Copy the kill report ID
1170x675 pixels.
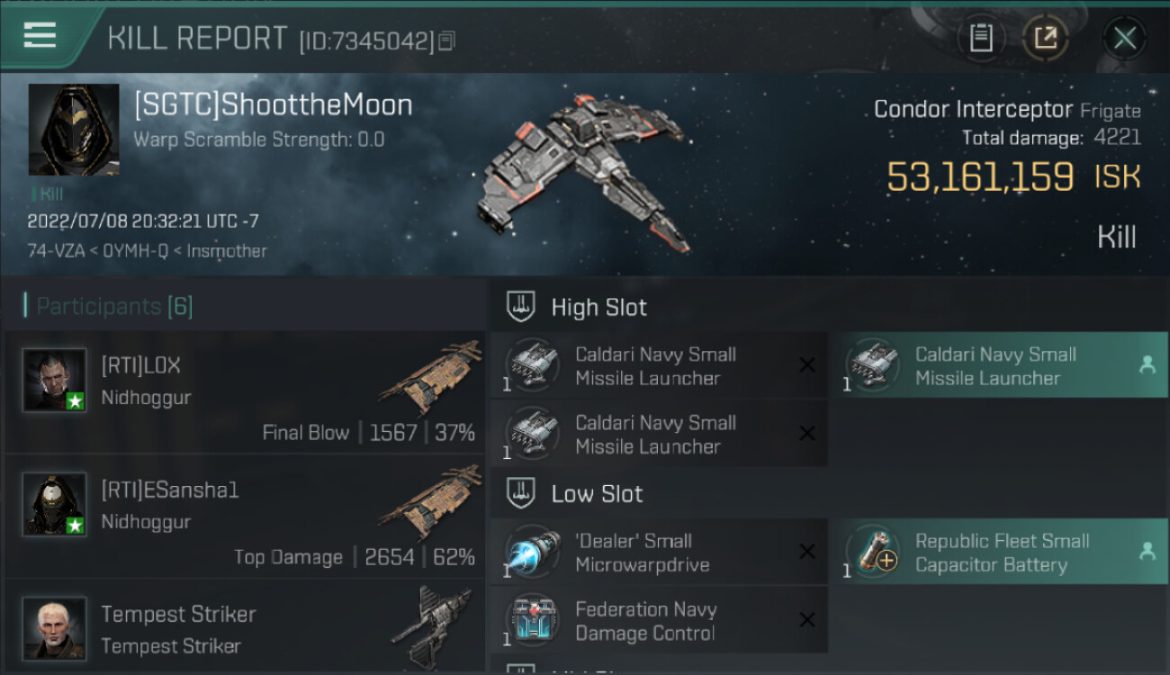(x=447, y=40)
